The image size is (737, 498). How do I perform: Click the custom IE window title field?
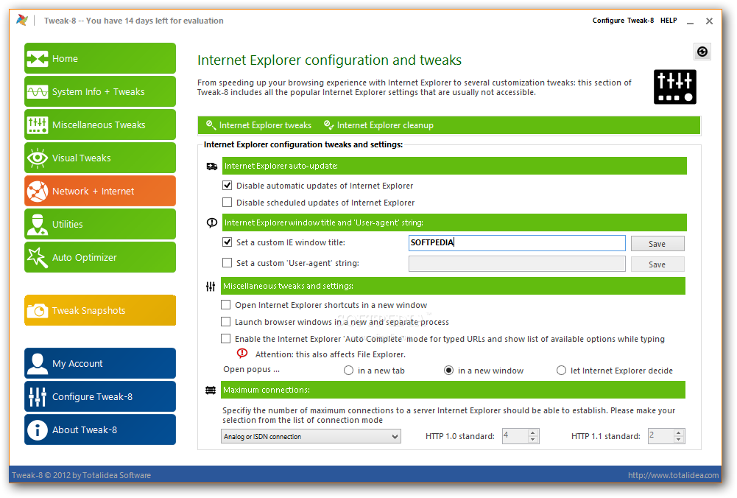(517, 243)
